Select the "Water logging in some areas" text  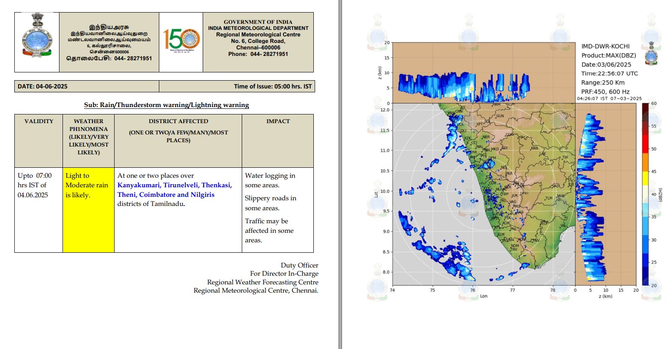270,180
